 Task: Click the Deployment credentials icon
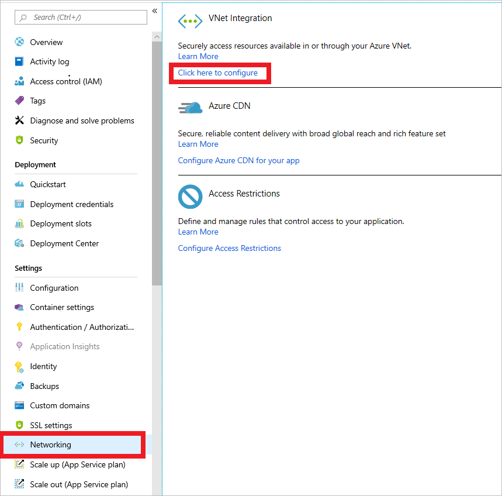19,204
